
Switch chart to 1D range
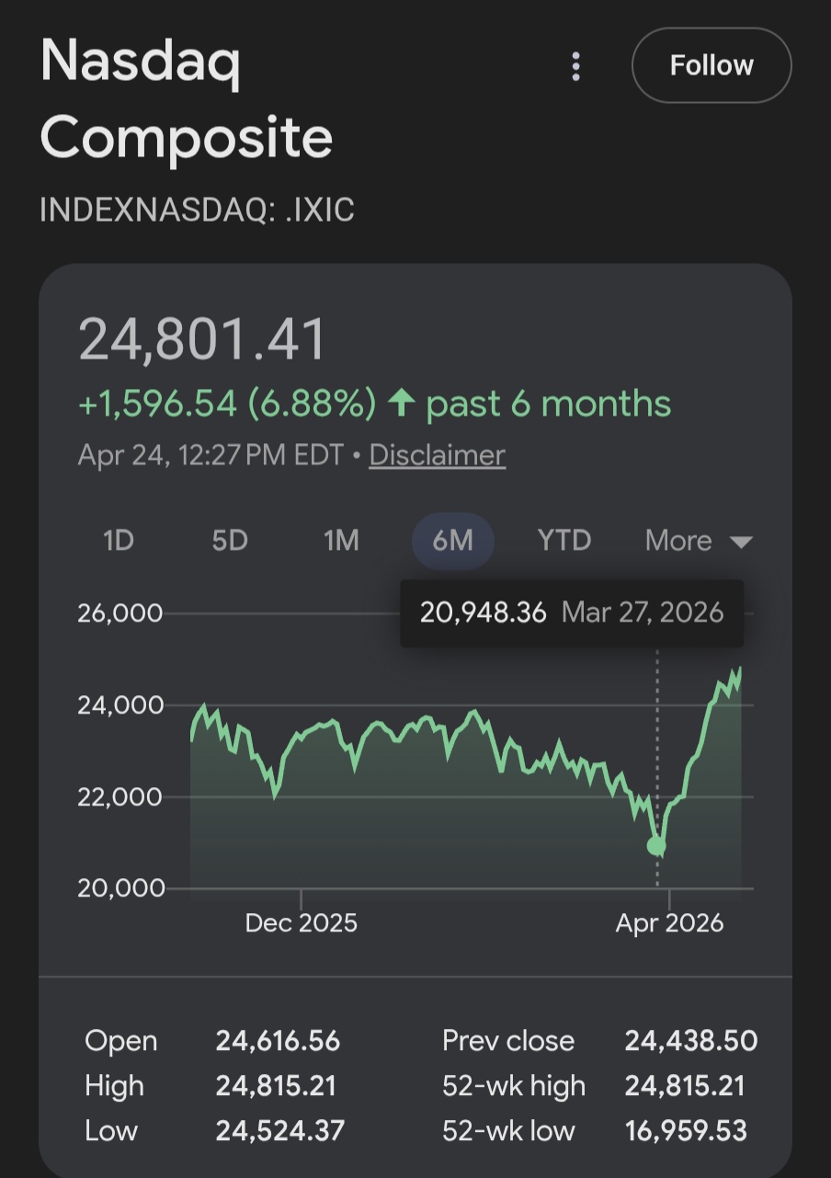(x=119, y=541)
